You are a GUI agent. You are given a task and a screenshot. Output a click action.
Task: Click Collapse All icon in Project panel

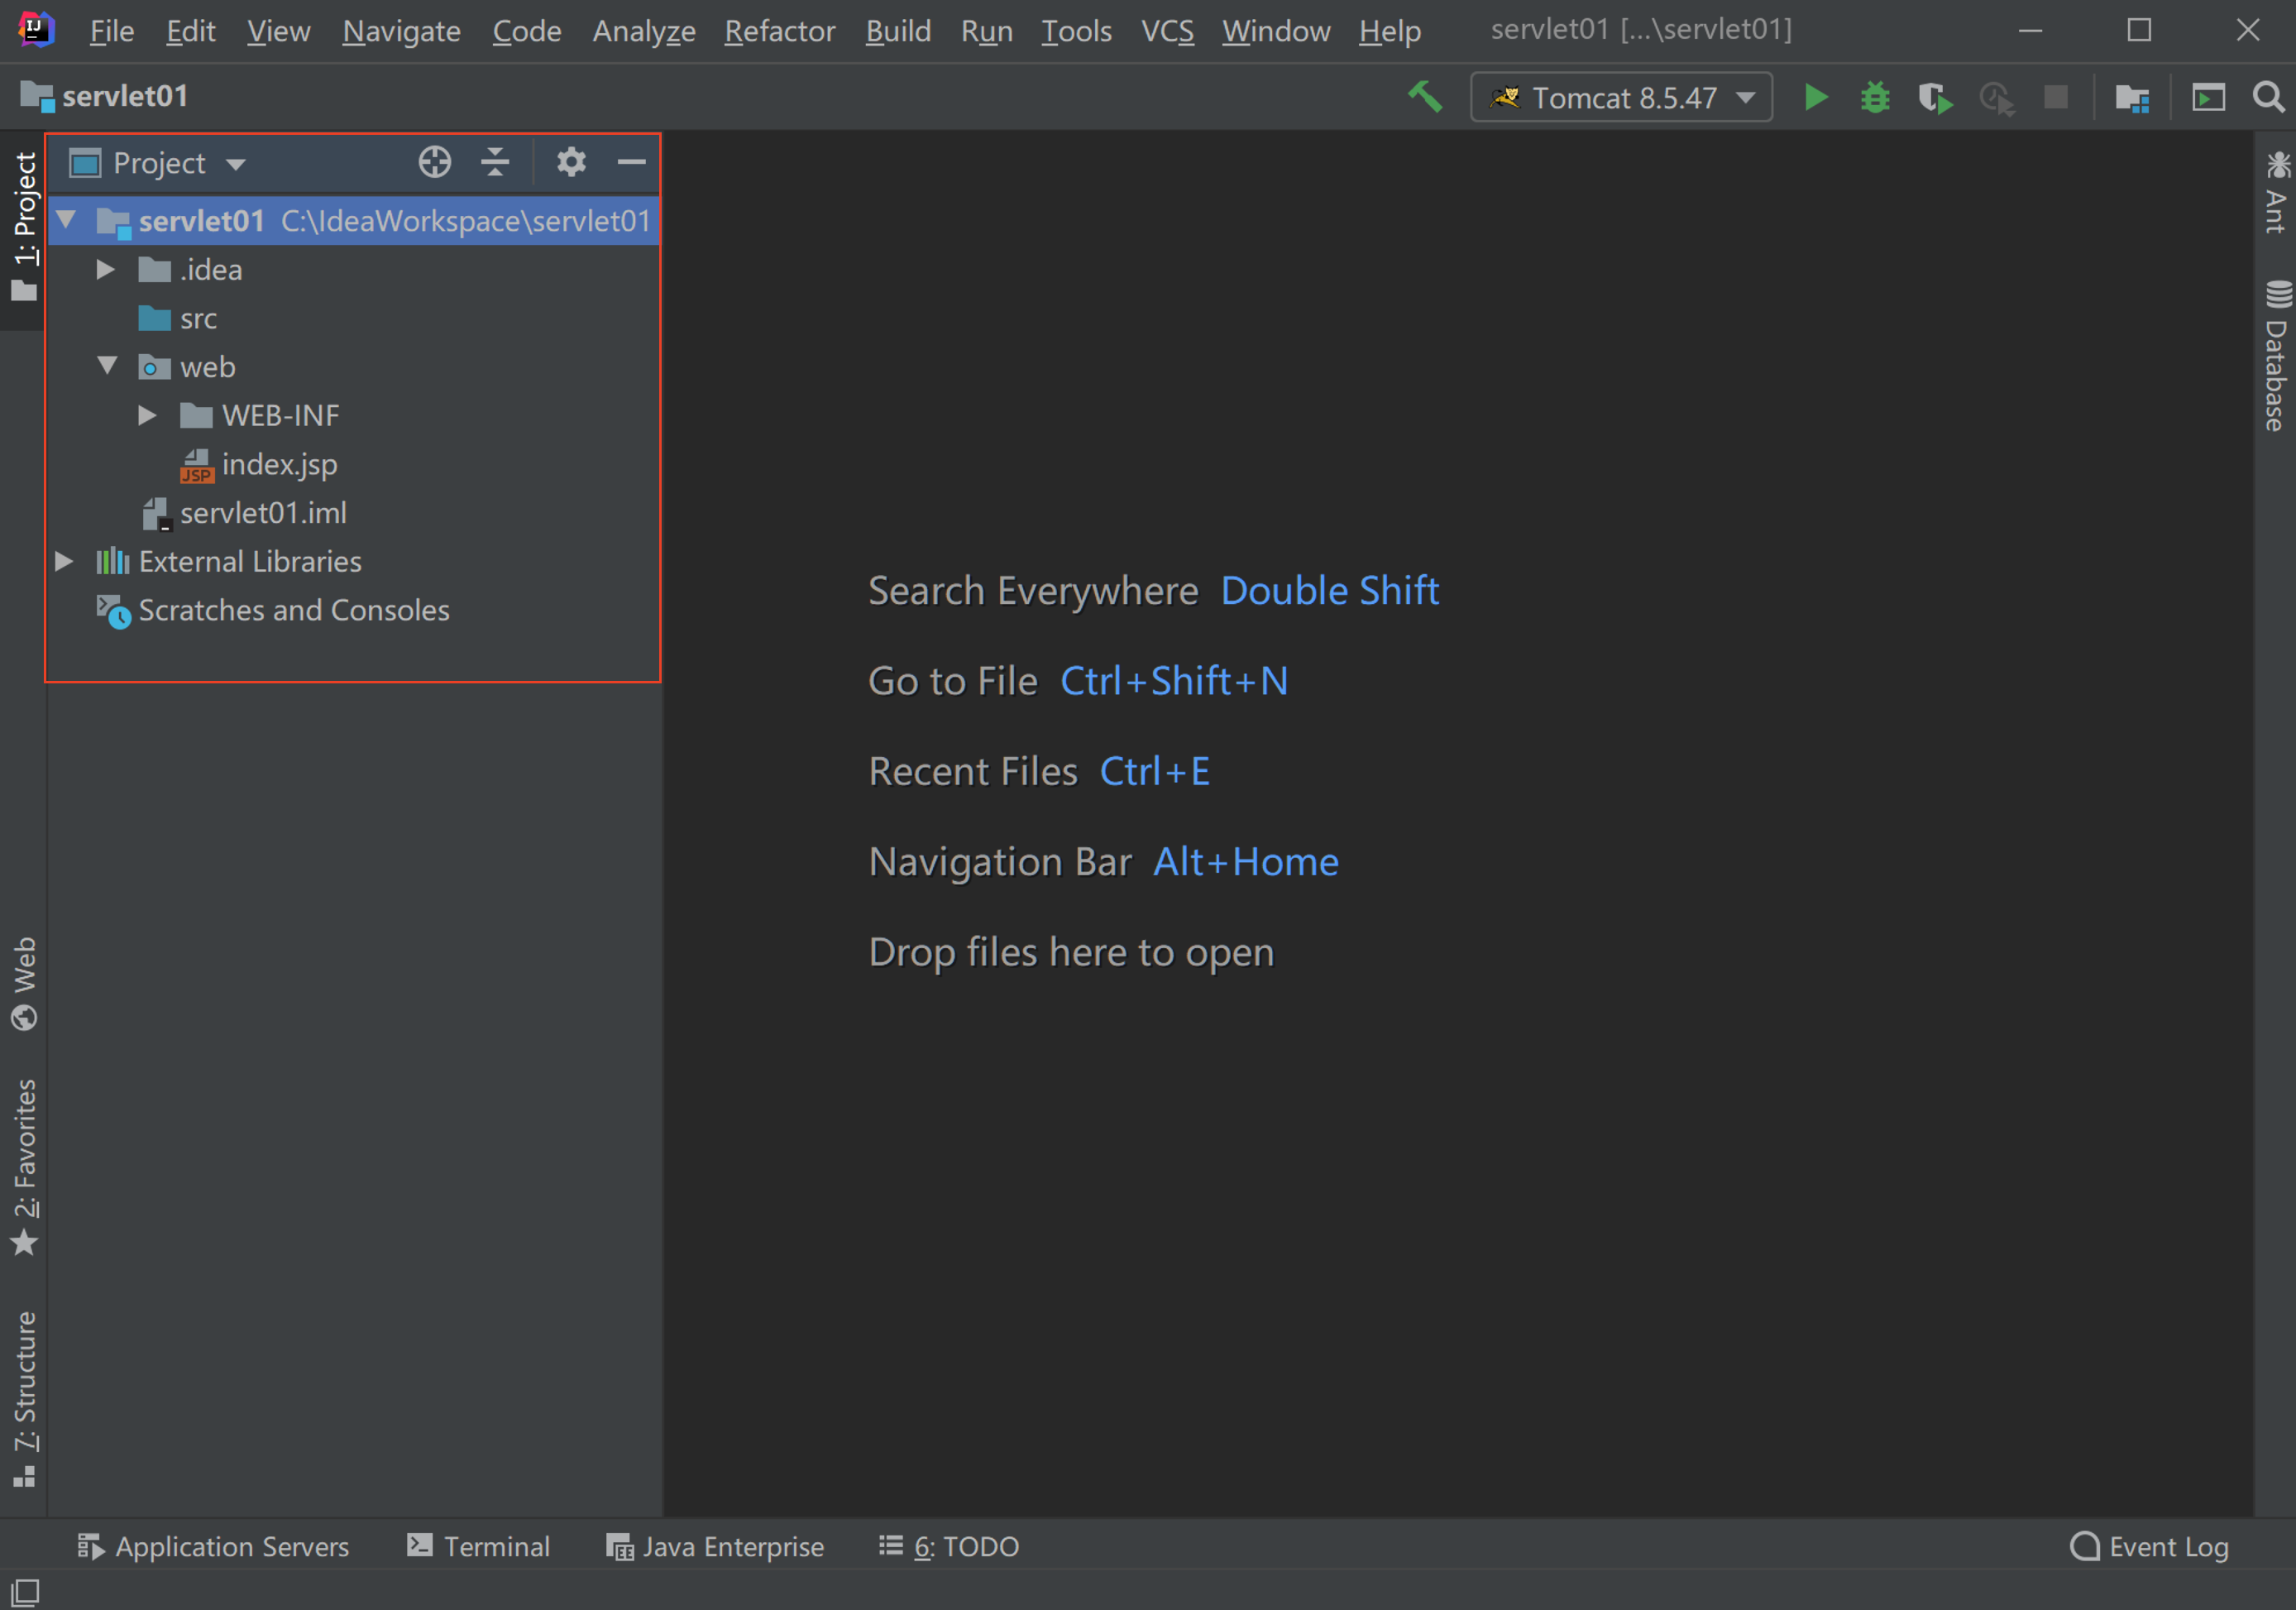495,162
